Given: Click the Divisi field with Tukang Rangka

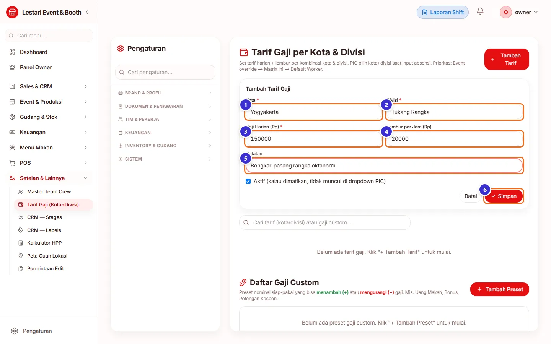Looking at the screenshot, I should click(455, 112).
